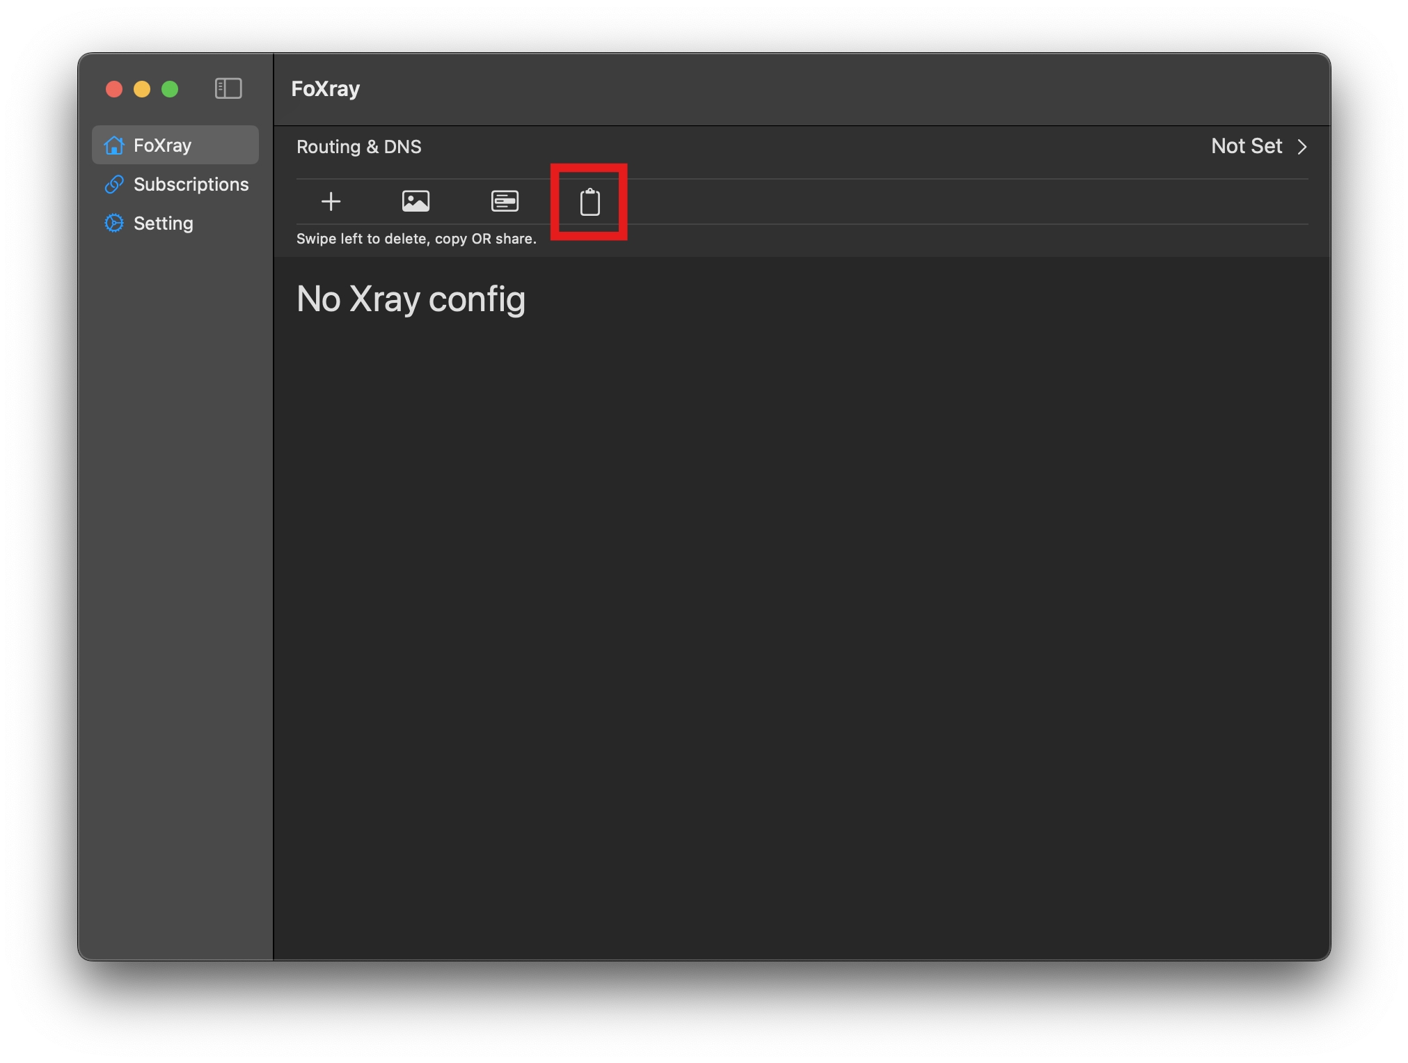Click the house icon beside FoXray
The height and width of the screenshot is (1063, 1408).
point(114,145)
